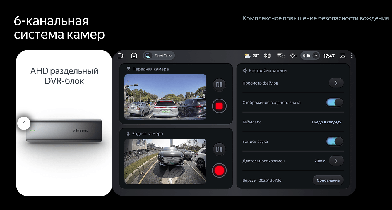
Task: Open the weather widget showing 28°
Action: pyautogui.click(x=251, y=56)
